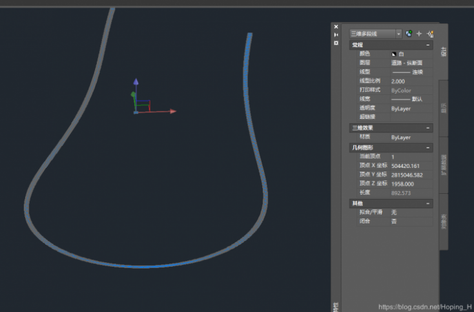This screenshot has height=312, width=474.
Task: Edit vertex Z coordinate 1958.000
Action: (411, 184)
